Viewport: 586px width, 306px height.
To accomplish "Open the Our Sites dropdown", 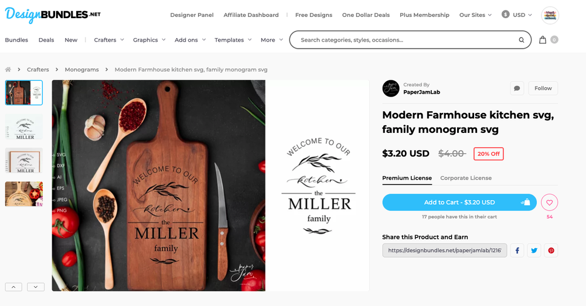I will click(475, 15).
